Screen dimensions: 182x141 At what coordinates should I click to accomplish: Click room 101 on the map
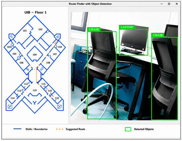pos(24,31)
